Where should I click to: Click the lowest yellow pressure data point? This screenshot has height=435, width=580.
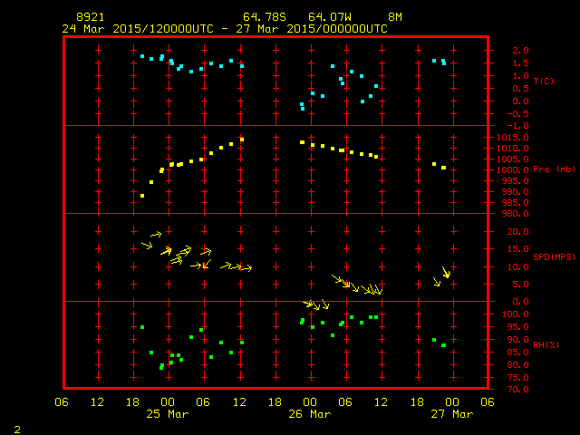click(x=142, y=195)
